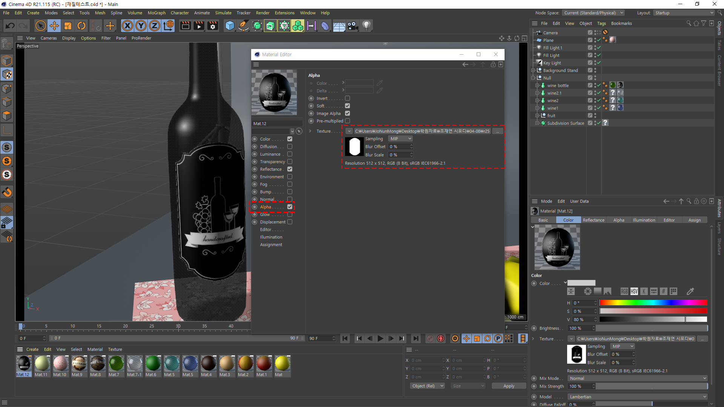Image resolution: width=724 pixels, height=407 pixels.
Task: Open the Mix Mode Normal dropdown
Action: (637, 378)
